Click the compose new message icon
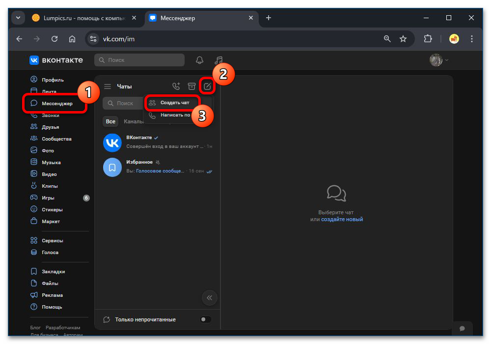491x344 pixels. (207, 86)
